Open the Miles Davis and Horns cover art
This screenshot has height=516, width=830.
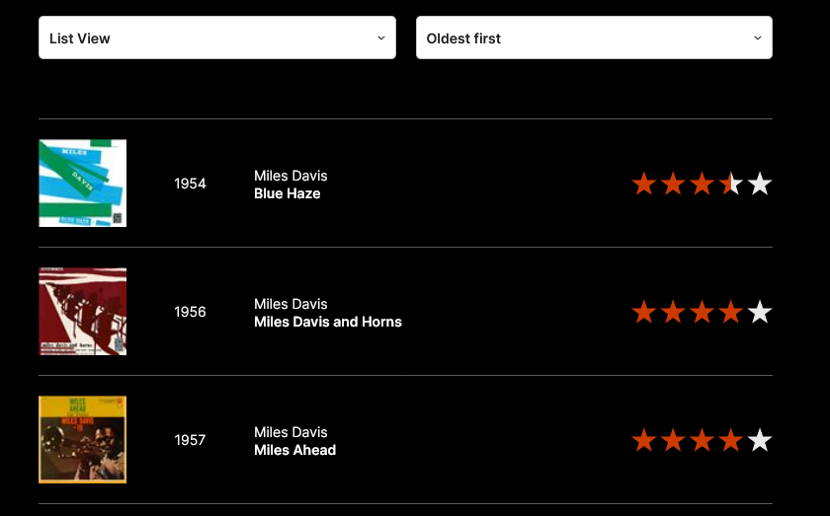[x=83, y=312]
